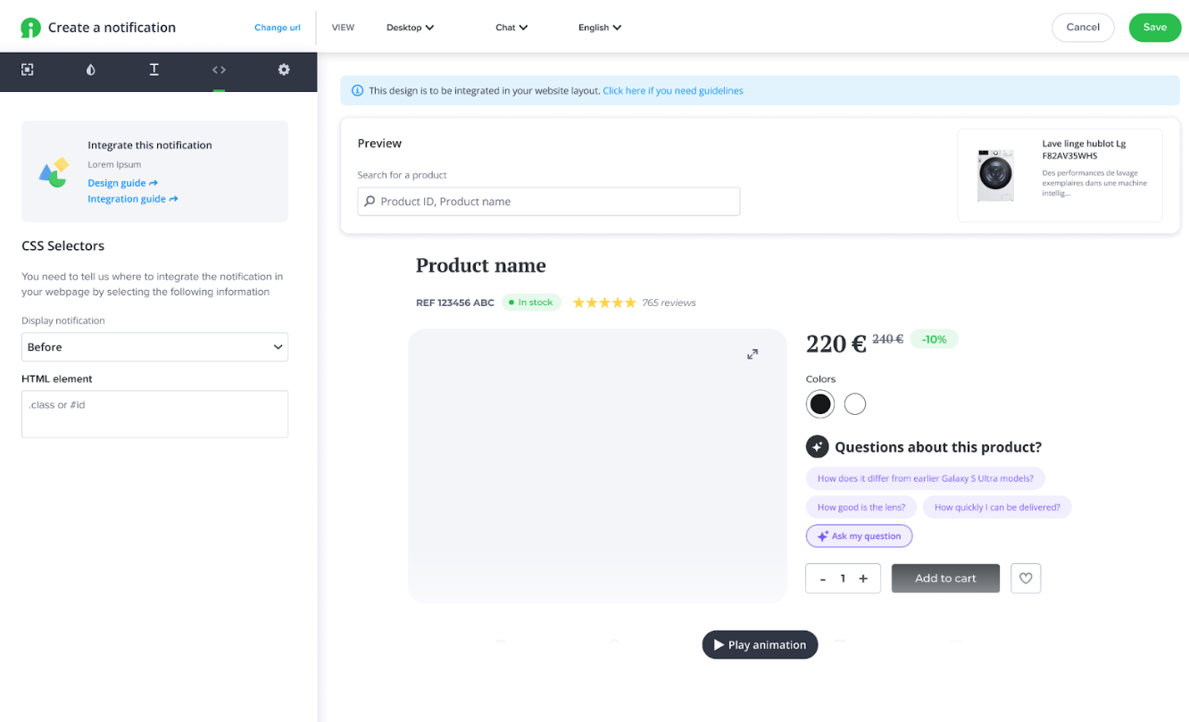Click the shapes illustration in integrate card
This screenshot has width=1189, height=722.
point(54,172)
